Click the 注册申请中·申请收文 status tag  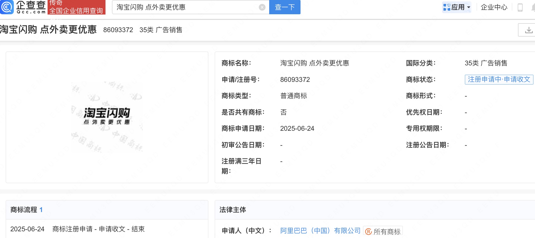(x=499, y=79)
